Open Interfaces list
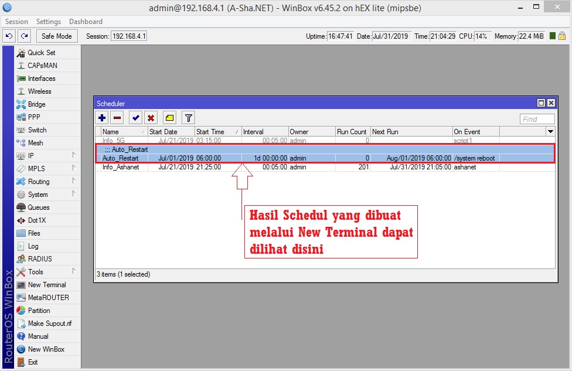 pos(42,79)
